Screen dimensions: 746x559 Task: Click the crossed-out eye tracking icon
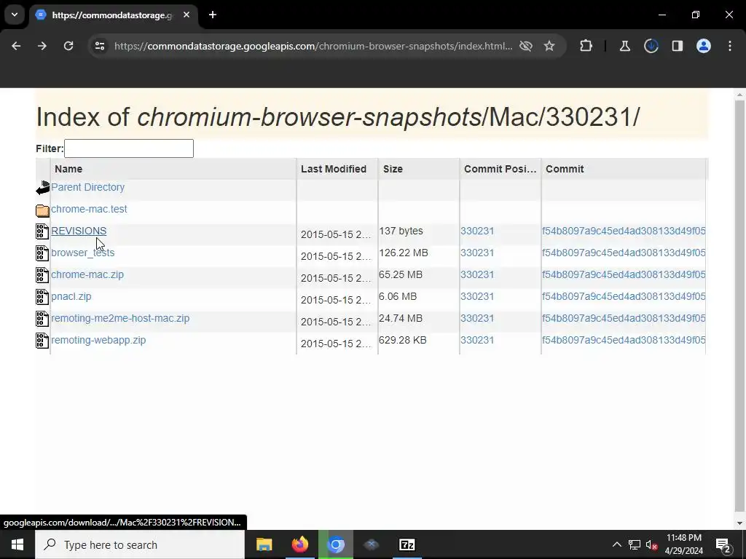[526, 46]
